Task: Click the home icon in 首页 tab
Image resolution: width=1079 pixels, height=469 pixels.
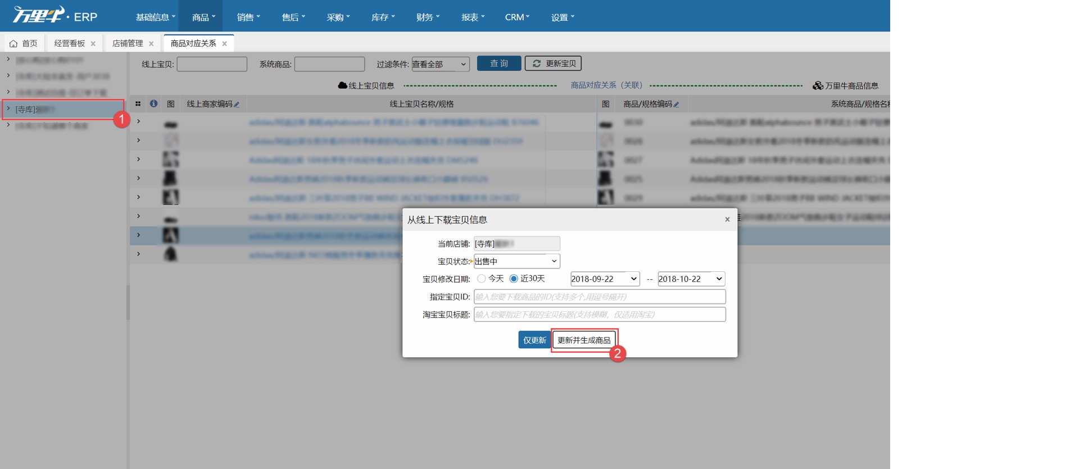Action: 13,43
